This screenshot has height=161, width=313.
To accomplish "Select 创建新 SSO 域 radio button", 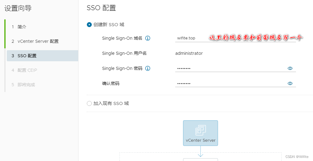I will click(89, 25).
